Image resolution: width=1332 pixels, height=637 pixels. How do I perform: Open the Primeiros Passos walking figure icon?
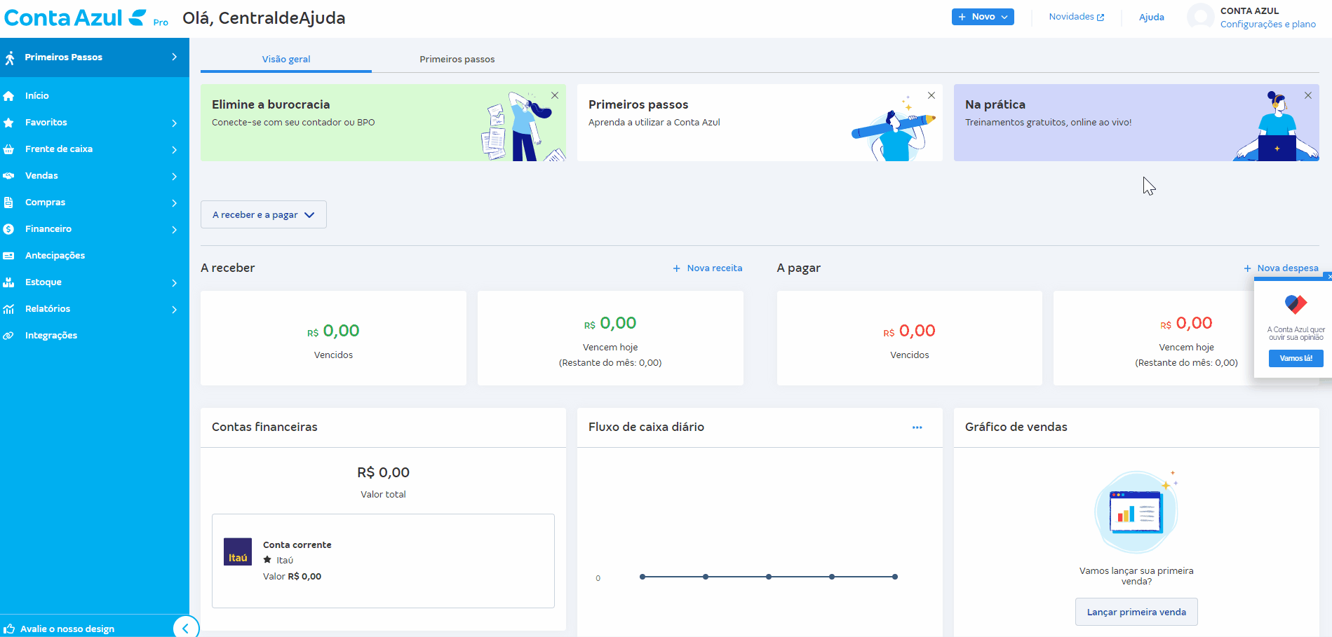pyautogui.click(x=10, y=57)
